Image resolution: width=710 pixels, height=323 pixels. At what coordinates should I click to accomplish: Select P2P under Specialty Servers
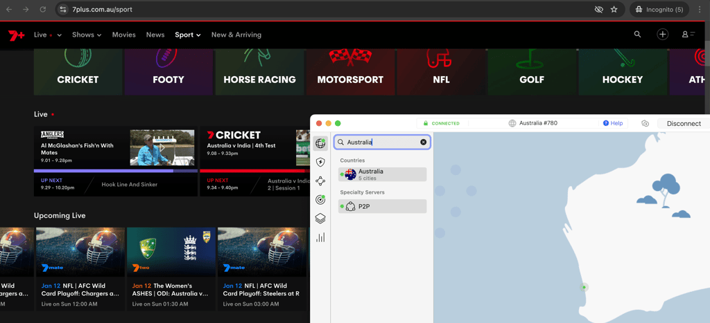pyautogui.click(x=382, y=206)
